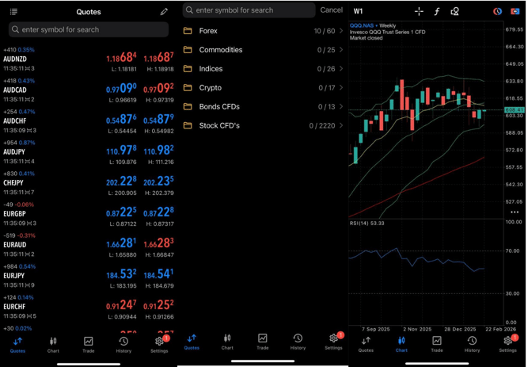Open Chart tab in middle screen bar

tap(227, 342)
